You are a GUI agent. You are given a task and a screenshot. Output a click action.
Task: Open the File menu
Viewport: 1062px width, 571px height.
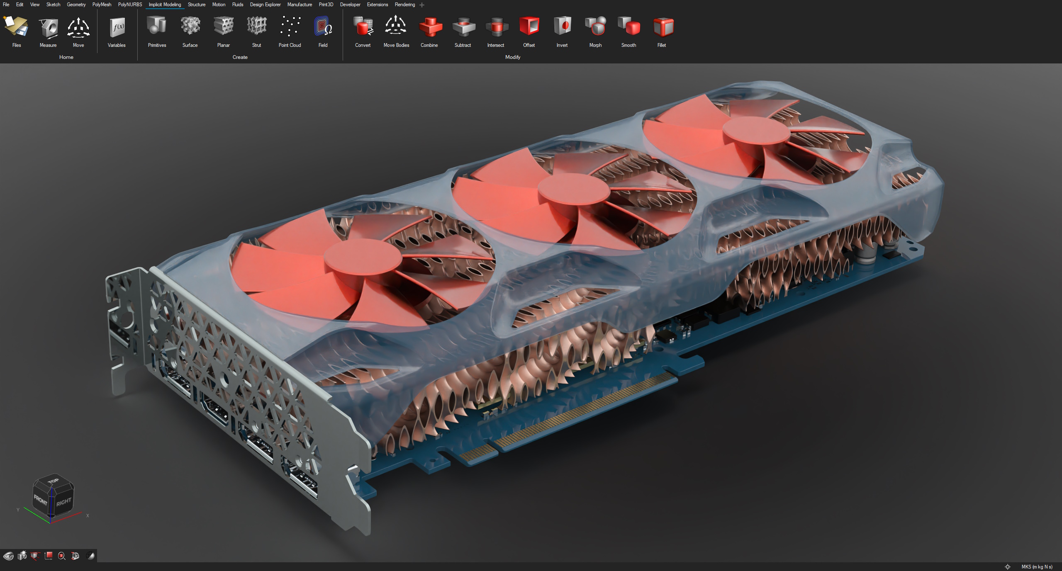coord(6,5)
